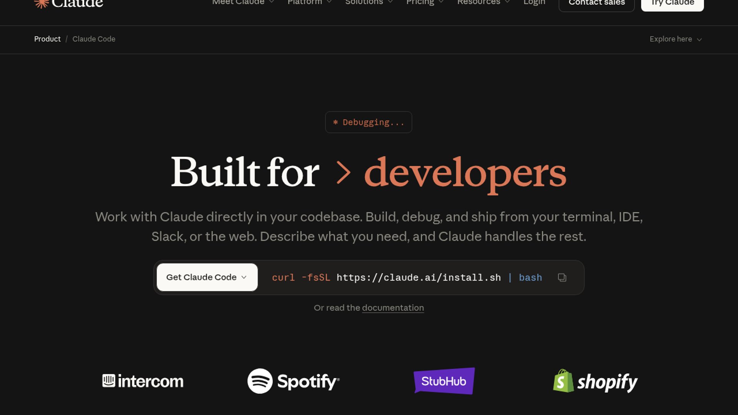
Task: Expand the Solutions menu
Action: click(368, 2)
